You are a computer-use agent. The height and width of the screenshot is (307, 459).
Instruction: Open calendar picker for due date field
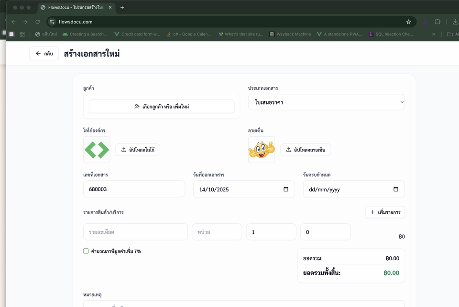pyautogui.click(x=396, y=189)
